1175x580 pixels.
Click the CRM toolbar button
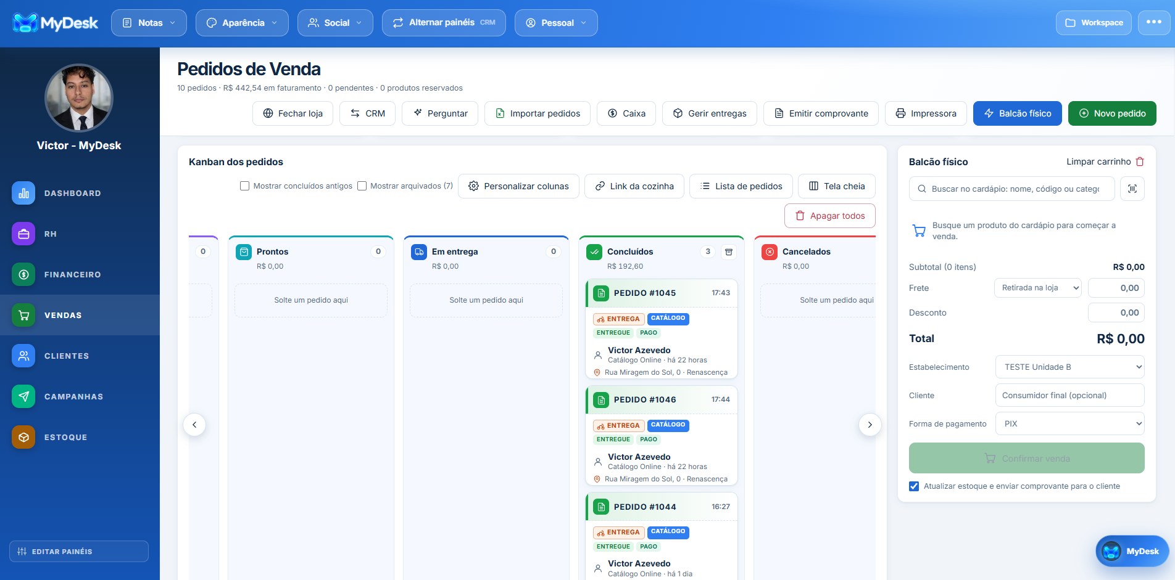tap(367, 113)
